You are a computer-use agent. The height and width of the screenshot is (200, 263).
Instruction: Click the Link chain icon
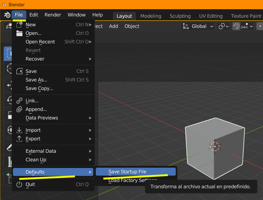pyautogui.click(x=19, y=101)
